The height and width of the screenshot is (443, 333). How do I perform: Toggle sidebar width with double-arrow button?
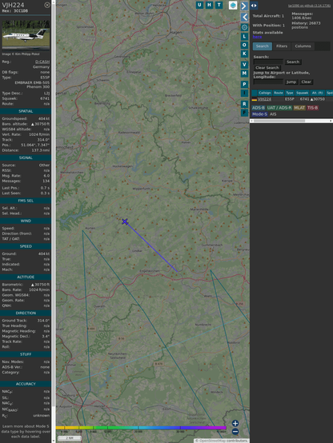pyautogui.click(x=254, y=6)
